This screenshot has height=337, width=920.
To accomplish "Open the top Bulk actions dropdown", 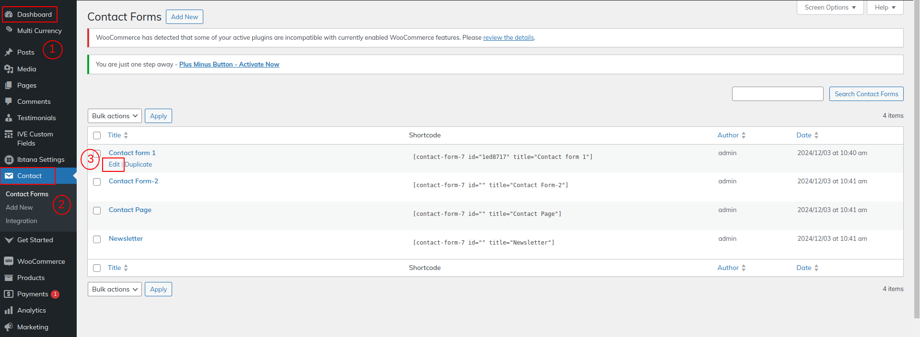I will pos(115,116).
